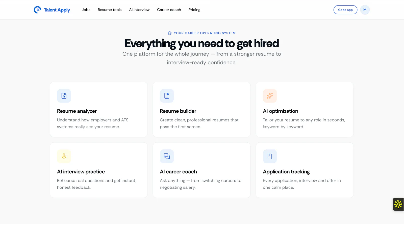Click the AI optimization sparkles icon
The width and height of the screenshot is (404, 230).
[270, 96]
